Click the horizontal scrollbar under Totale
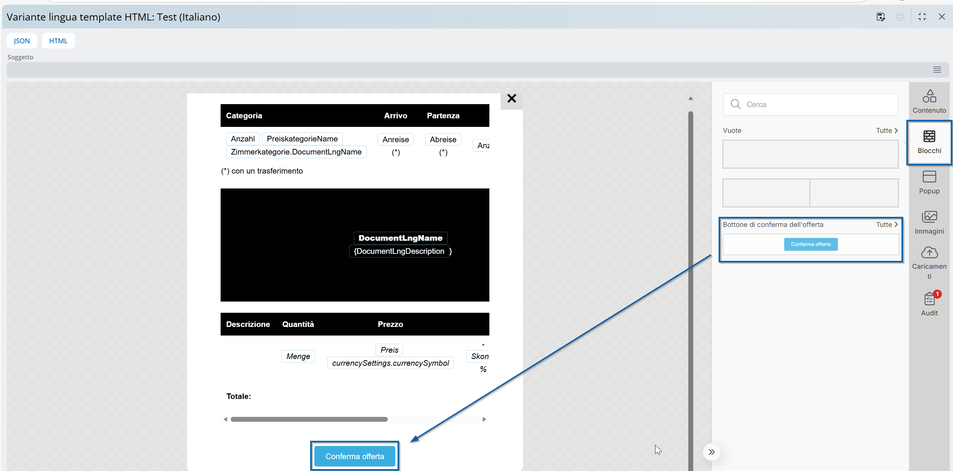Viewport: 953px width, 471px height. pyautogui.click(x=309, y=419)
